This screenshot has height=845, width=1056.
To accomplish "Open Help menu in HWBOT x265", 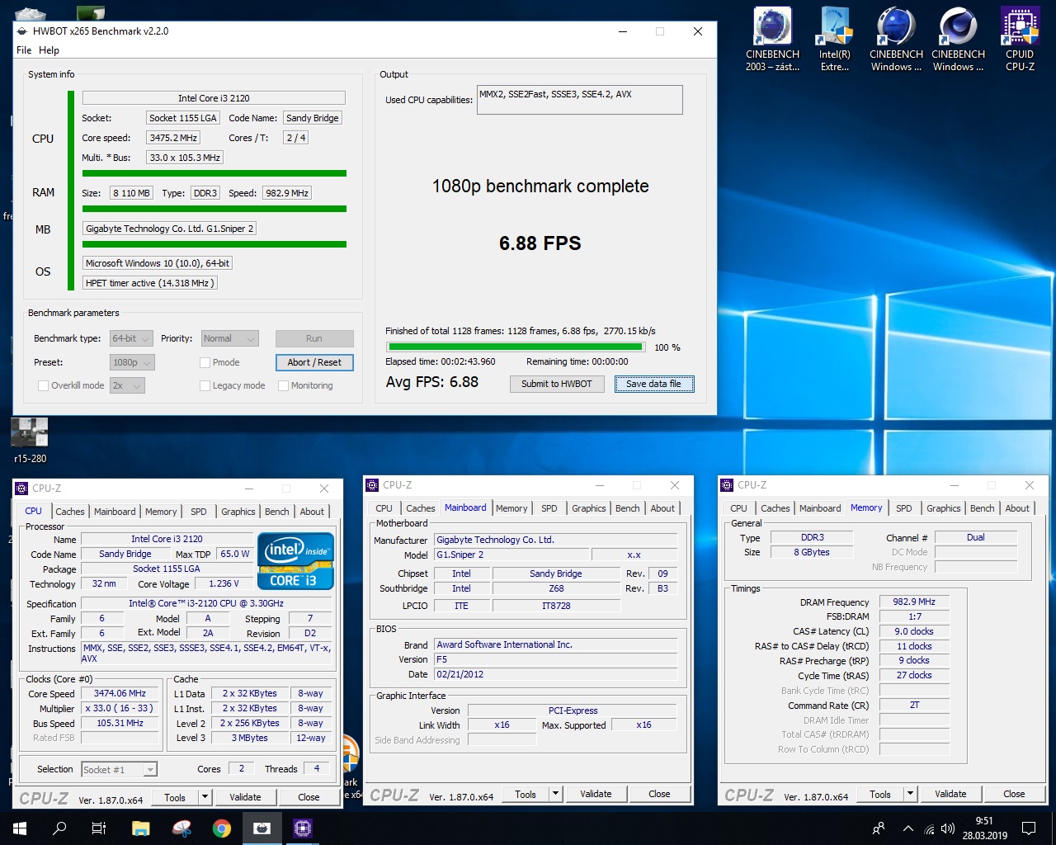I will [x=49, y=50].
